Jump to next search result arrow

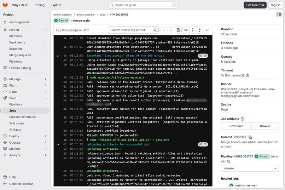[x=170, y=30]
